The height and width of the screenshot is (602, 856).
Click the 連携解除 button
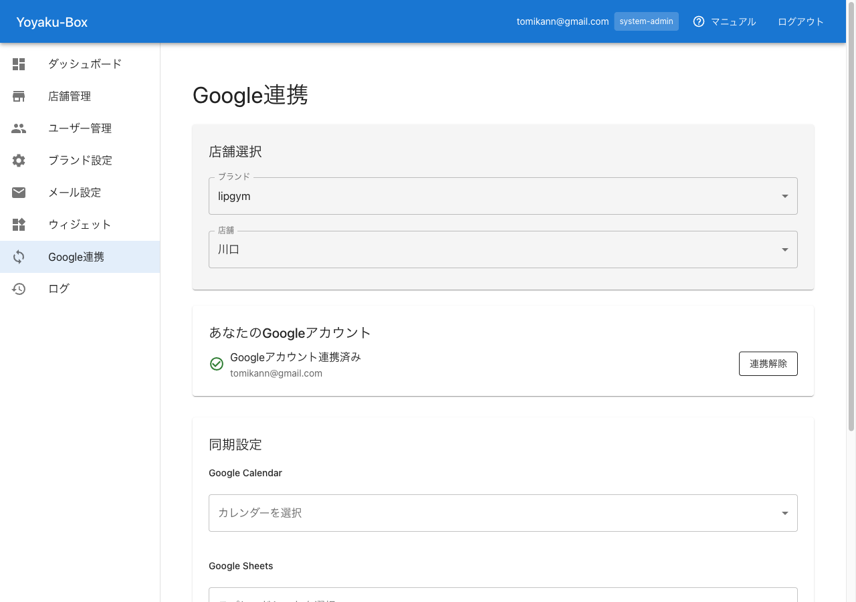pos(768,363)
